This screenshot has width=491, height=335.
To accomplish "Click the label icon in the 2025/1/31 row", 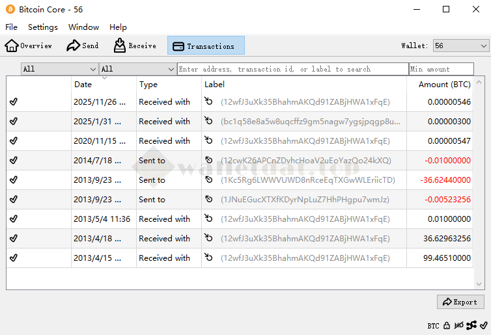I will pyautogui.click(x=209, y=122).
